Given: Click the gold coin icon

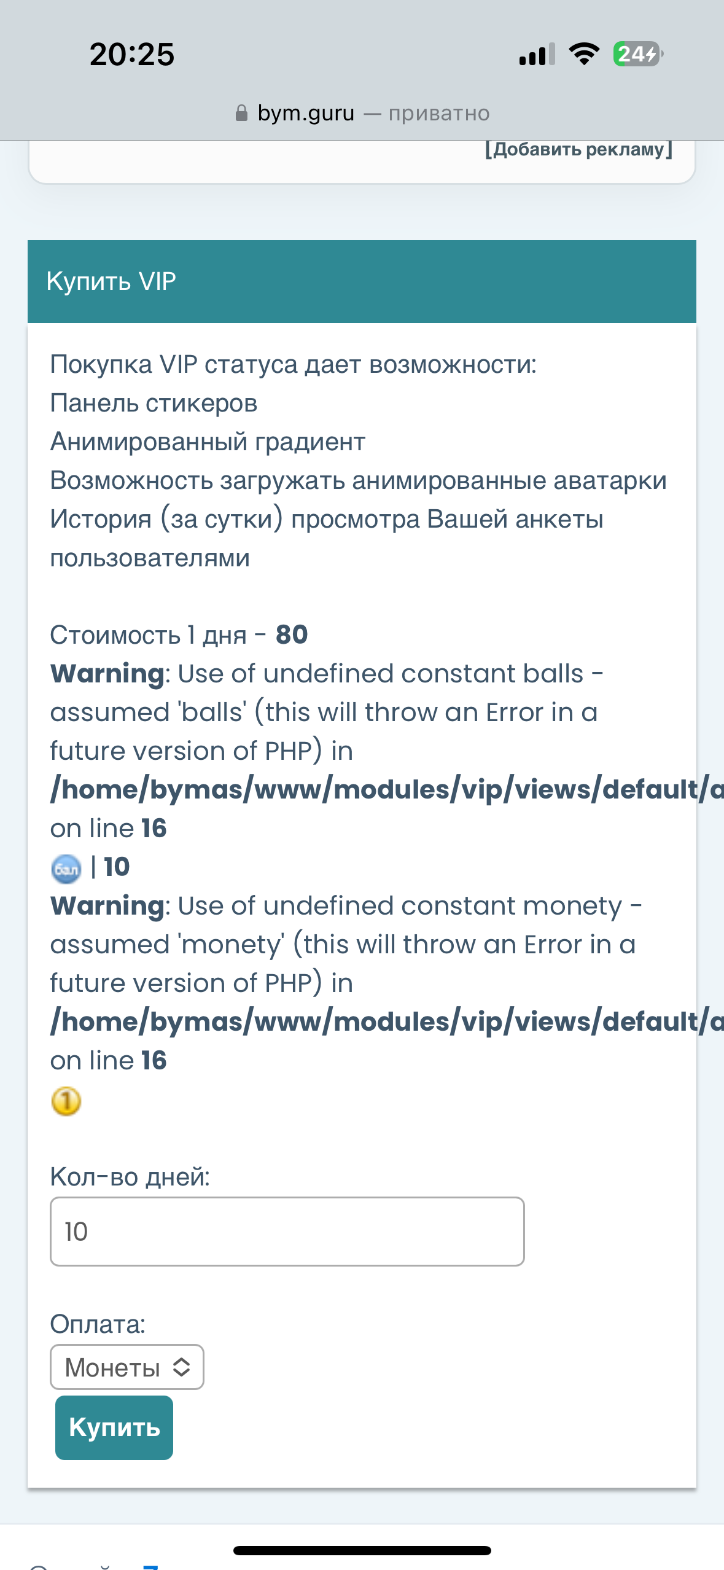Looking at the screenshot, I should [66, 1101].
